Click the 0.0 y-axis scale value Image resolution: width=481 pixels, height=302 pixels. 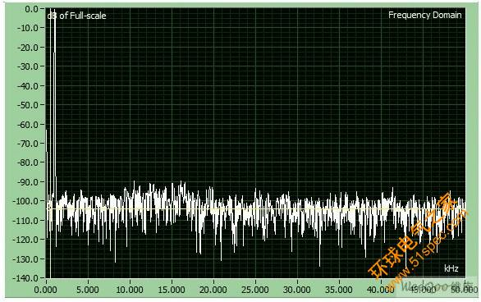tap(31, 9)
